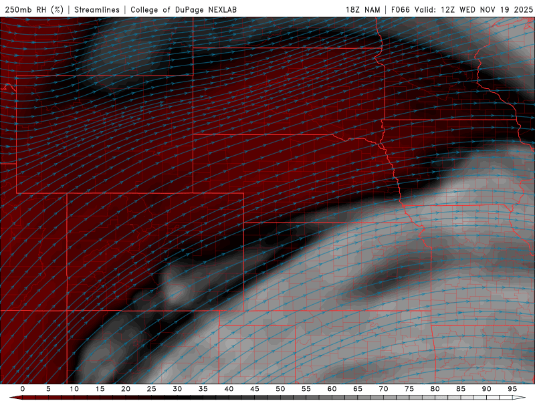This screenshot has height=401, width=535.
Task: Click the "12Z WED NOV 19 2025" valid time
Action: click(487, 9)
